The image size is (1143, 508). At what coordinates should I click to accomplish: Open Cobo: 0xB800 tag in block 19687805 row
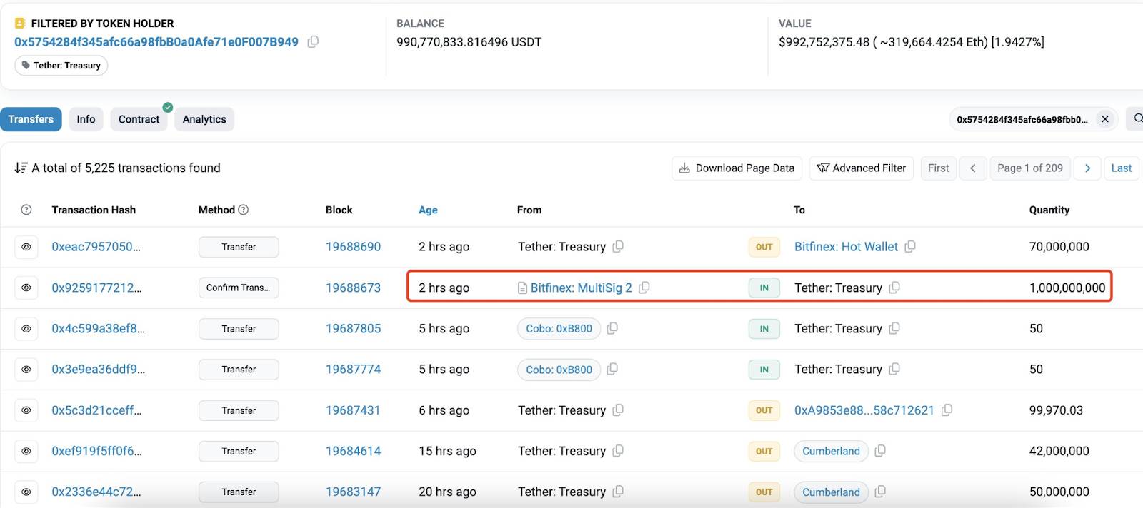pyautogui.click(x=559, y=329)
